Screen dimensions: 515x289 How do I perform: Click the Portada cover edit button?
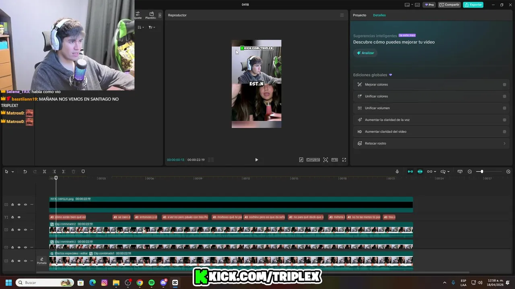pos(41,261)
